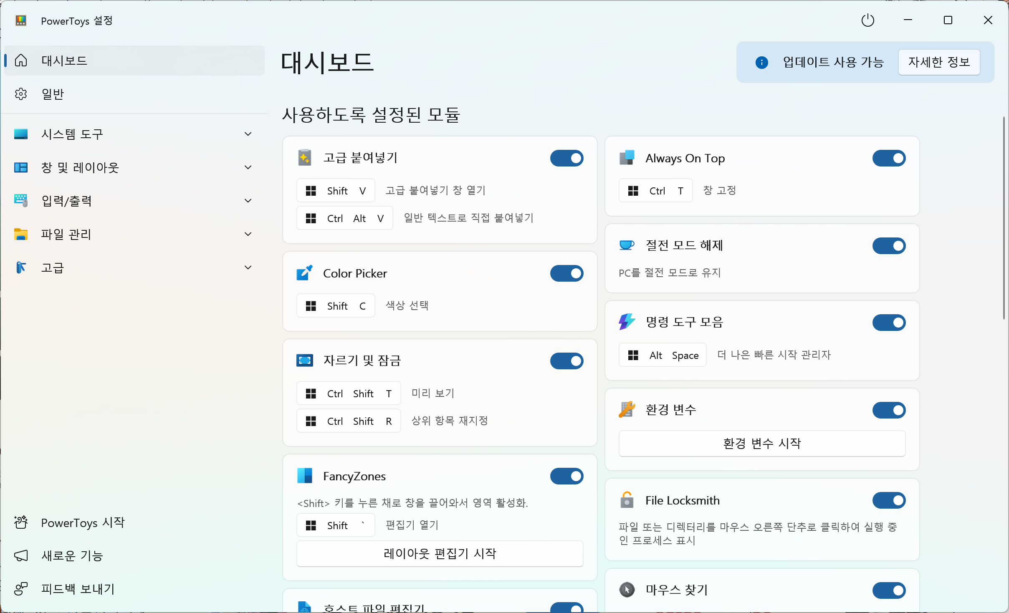
Task: Open the 시스템 도구 navigation group
Action: [x=134, y=134]
